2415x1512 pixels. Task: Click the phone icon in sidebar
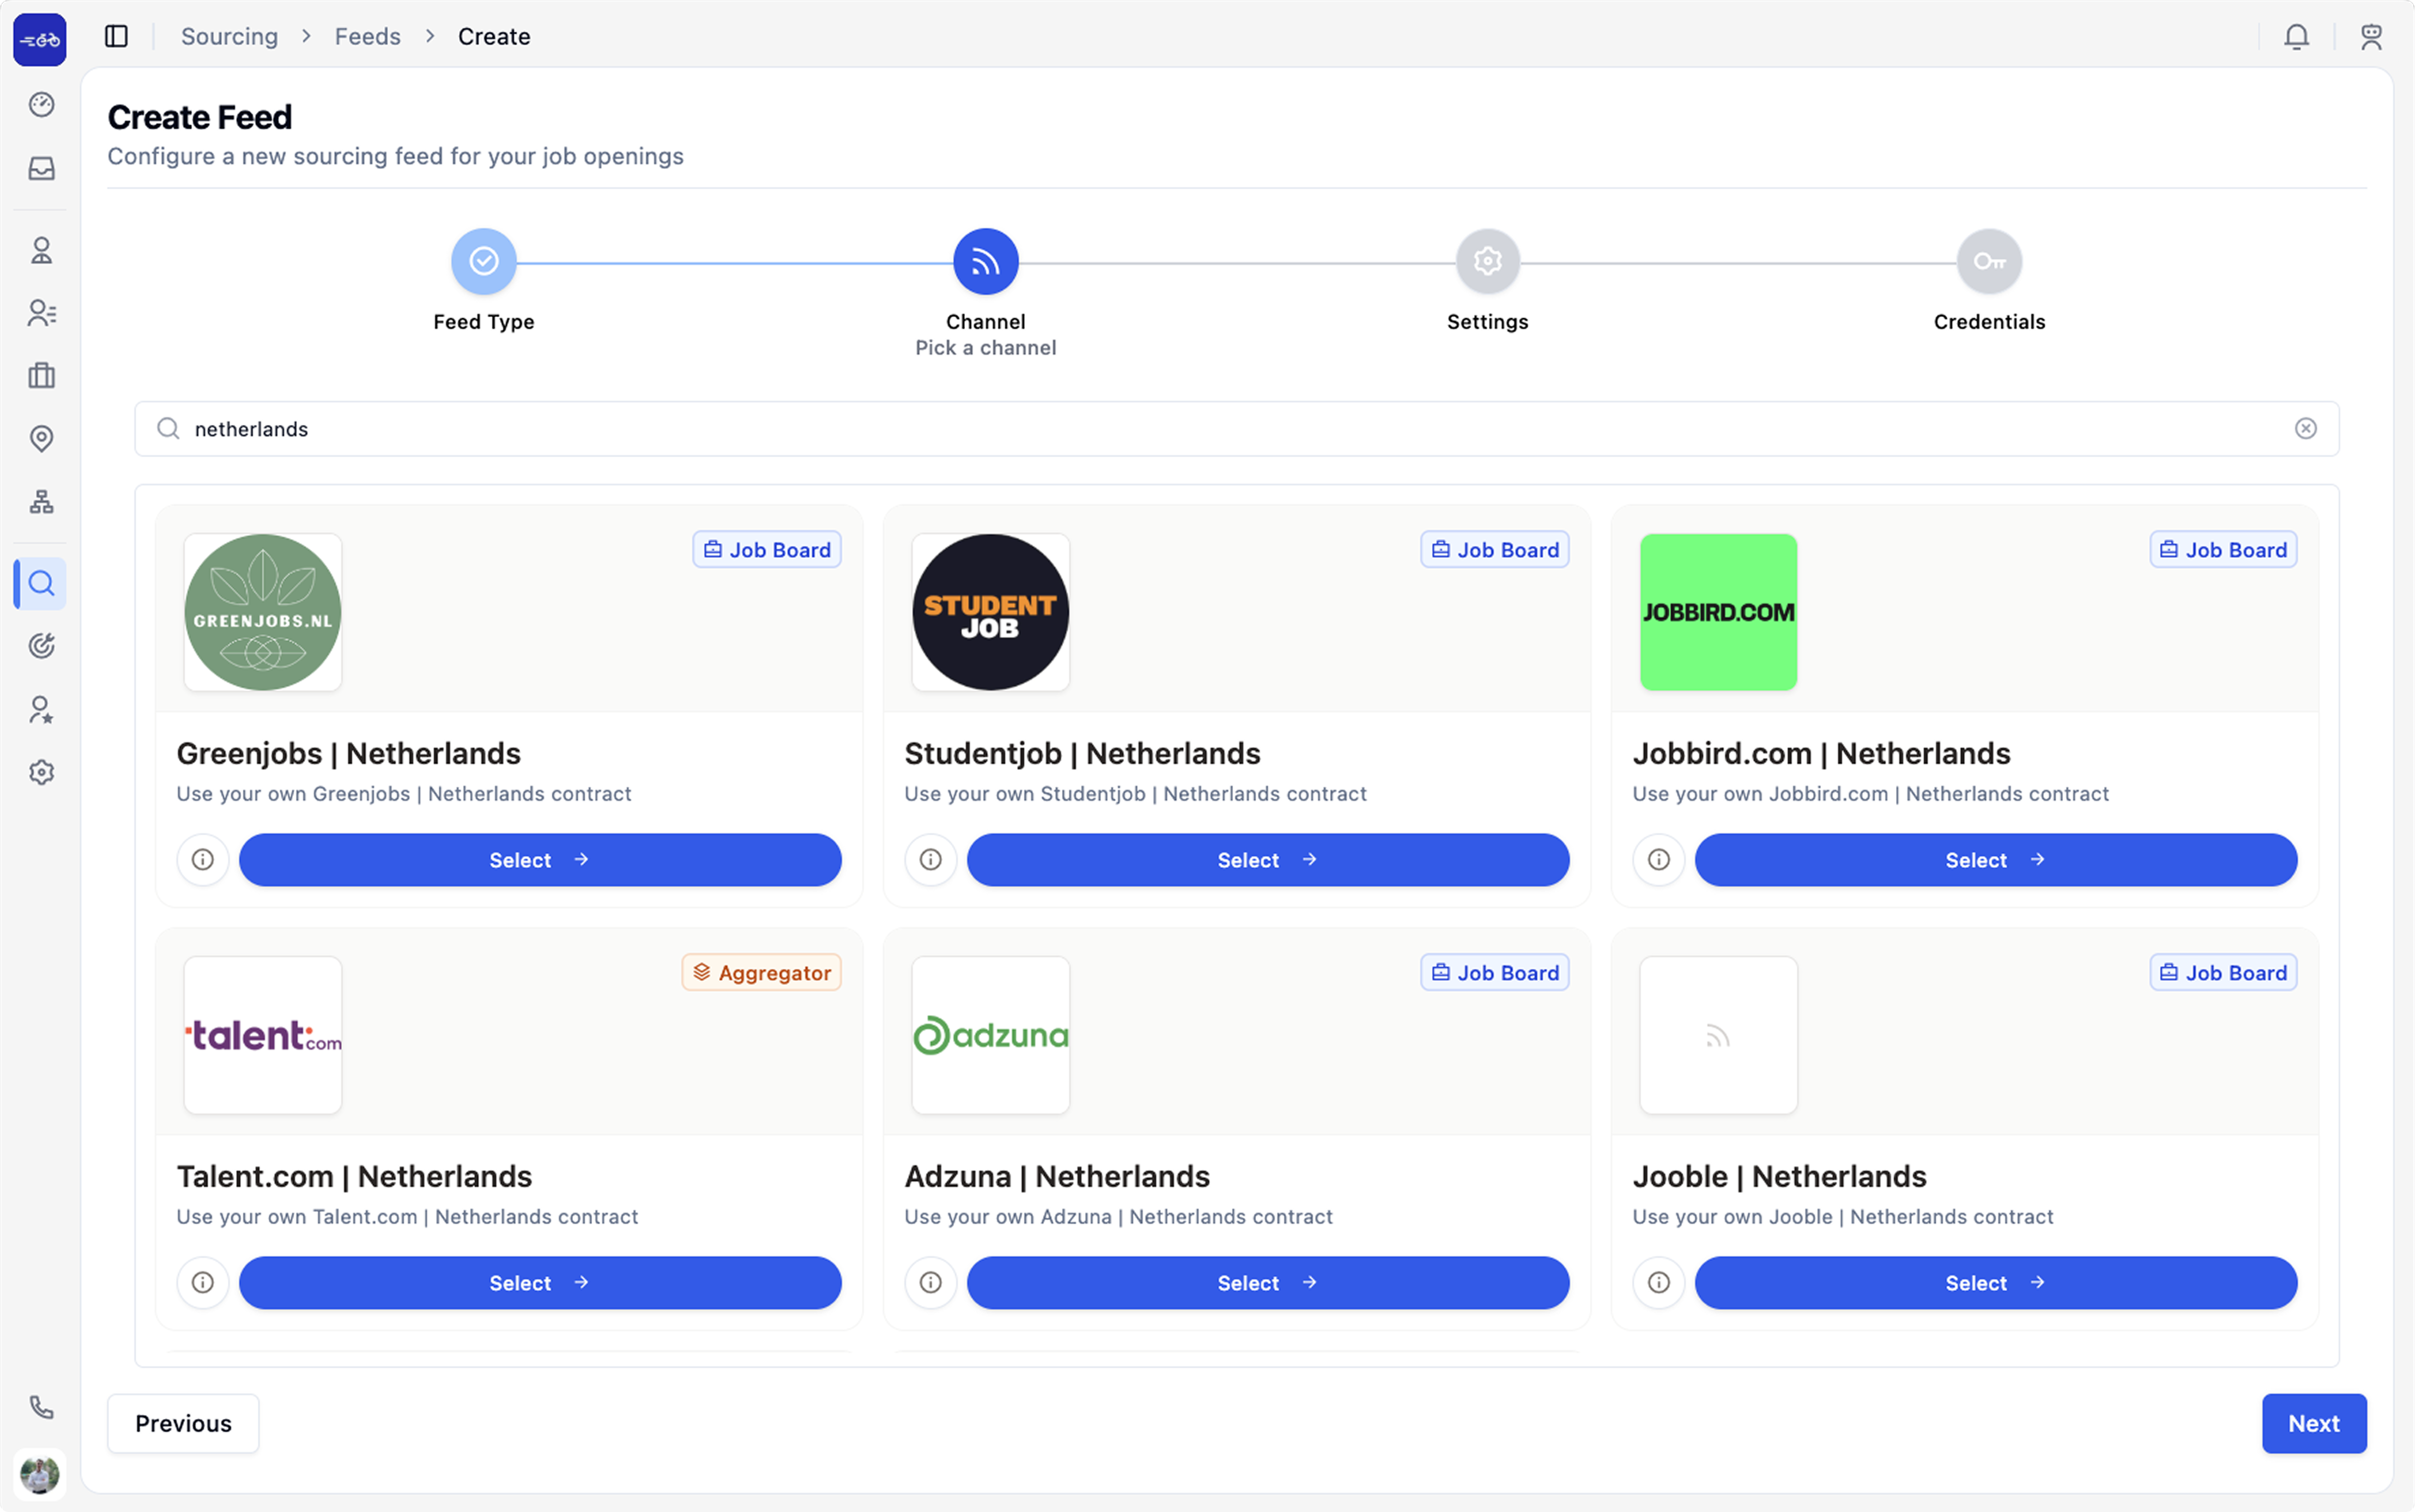(x=41, y=1408)
